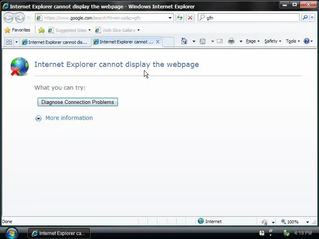Expand the zoom level dropdown arrow

307,222
